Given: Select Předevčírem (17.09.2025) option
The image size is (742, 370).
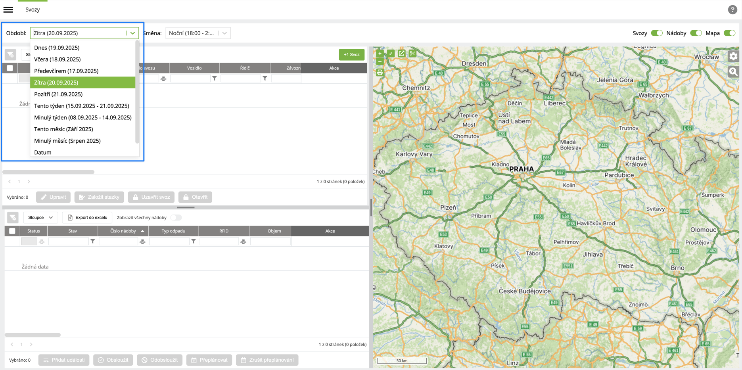Looking at the screenshot, I should tap(83, 71).
